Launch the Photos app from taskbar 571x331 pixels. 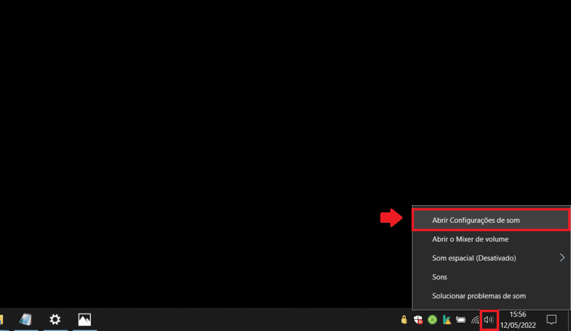pos(84,319)
